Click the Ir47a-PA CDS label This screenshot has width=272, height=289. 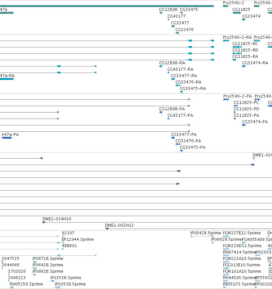pyautogui.click(x=10, y=135)
